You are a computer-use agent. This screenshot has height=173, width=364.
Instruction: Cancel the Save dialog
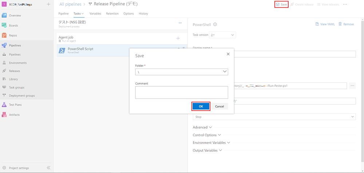[219, 106]
